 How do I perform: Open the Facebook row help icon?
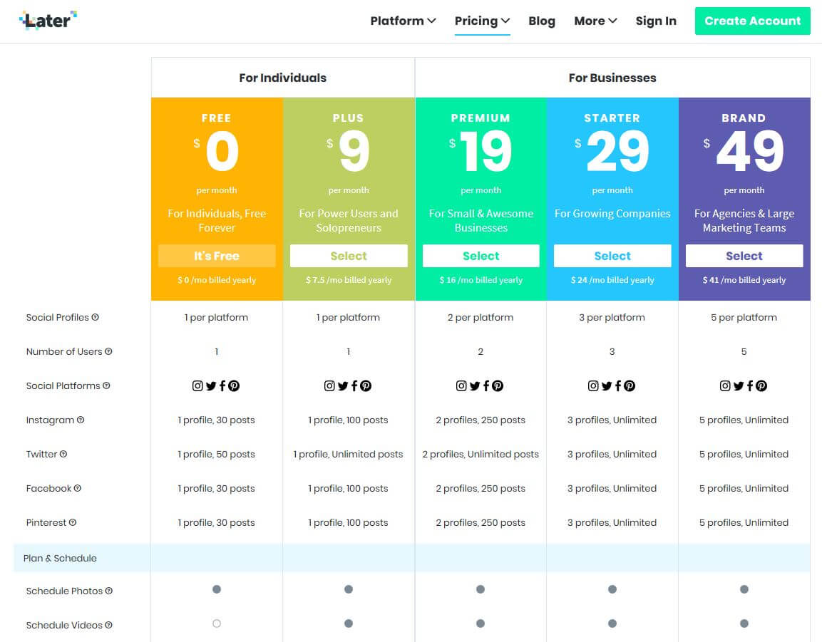[x=78, y=488]
